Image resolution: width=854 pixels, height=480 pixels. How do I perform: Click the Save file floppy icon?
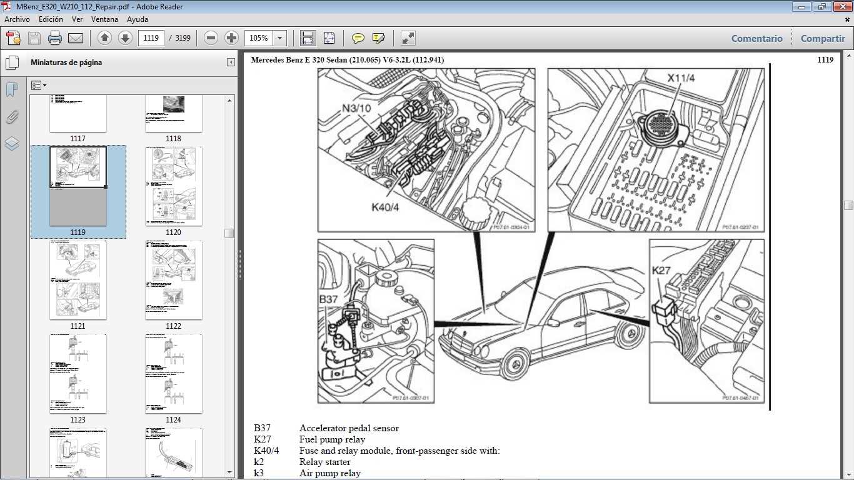[34, 38]
